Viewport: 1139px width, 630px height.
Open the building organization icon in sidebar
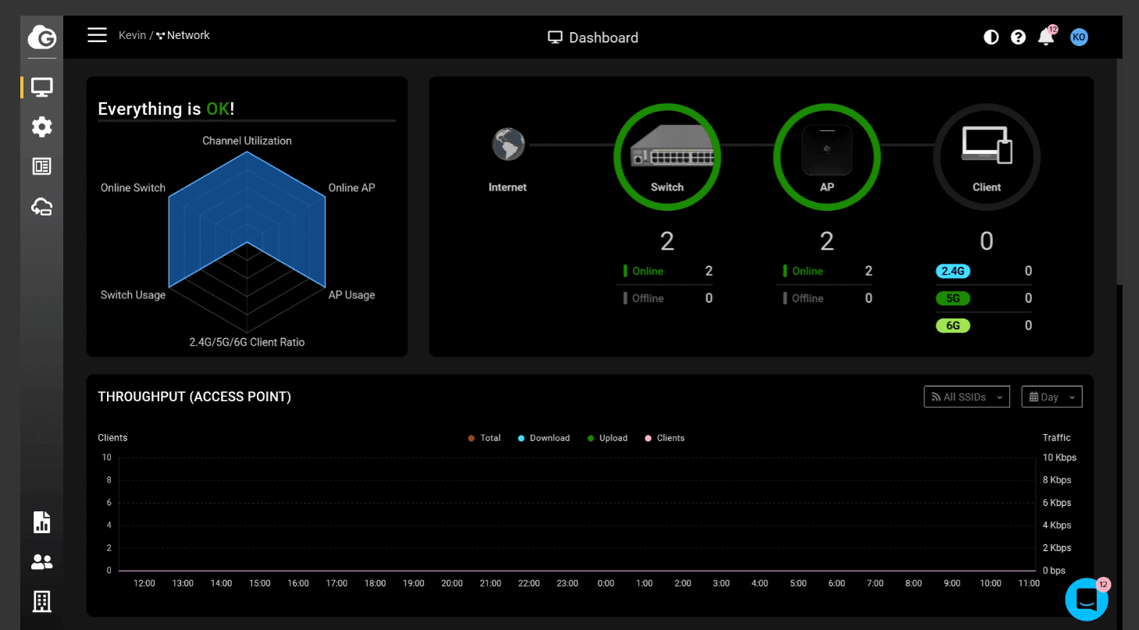coord(41,601)
